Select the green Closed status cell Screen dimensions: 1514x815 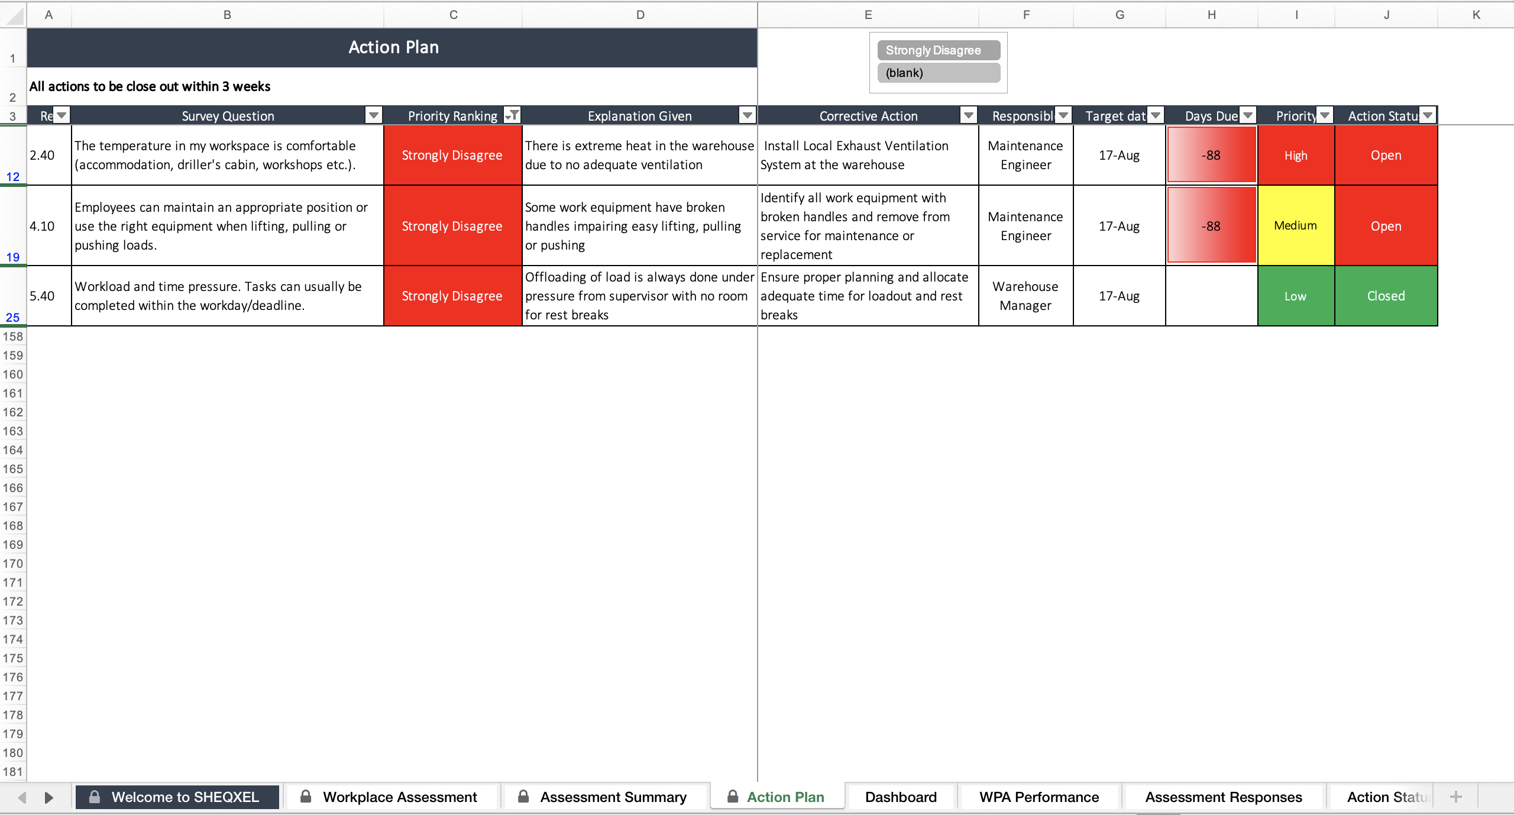point(1386,296)
